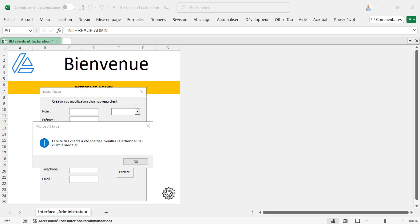The image size is (420, 224).
Task: Open Page Break Preview view icon
Action: [358, 221]
